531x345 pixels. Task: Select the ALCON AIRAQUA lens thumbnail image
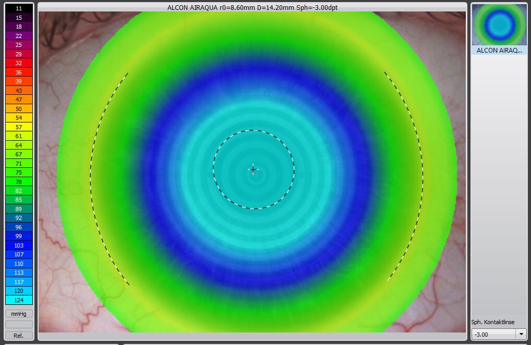[x=499, y=24]
